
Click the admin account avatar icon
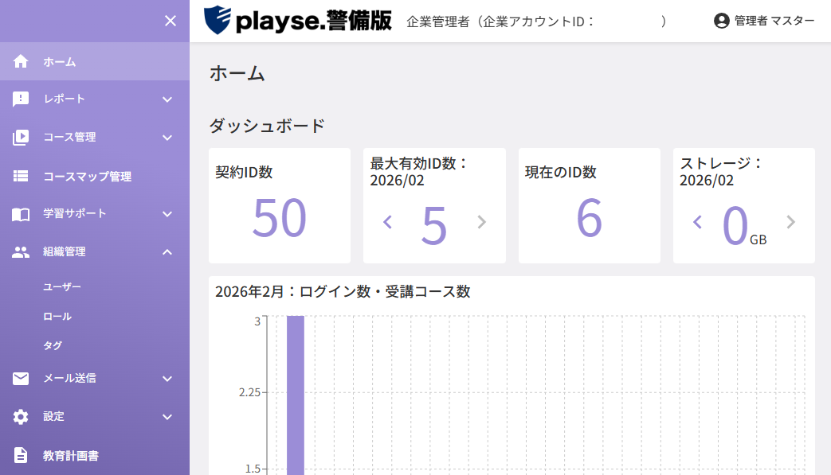point(721,21)
